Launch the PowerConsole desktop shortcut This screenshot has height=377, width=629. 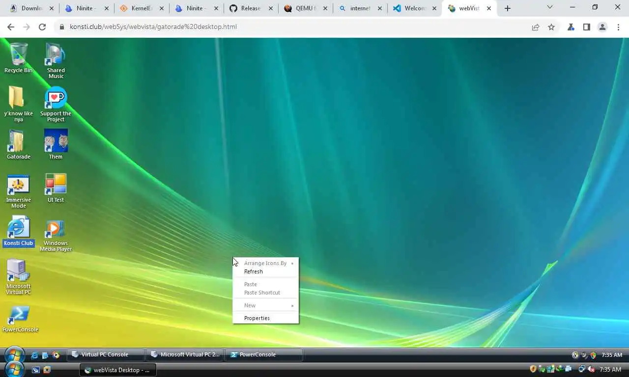pyautogui.click(x=20, y=319)
